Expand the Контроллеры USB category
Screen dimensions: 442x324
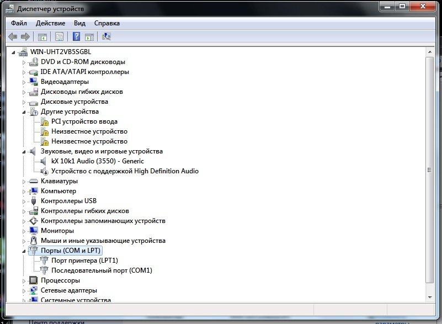[24, 201]
